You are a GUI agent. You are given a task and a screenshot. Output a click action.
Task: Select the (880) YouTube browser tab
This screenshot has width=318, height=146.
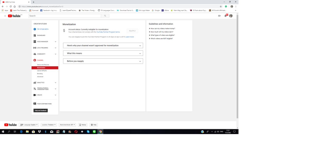[x=15, y=2]
